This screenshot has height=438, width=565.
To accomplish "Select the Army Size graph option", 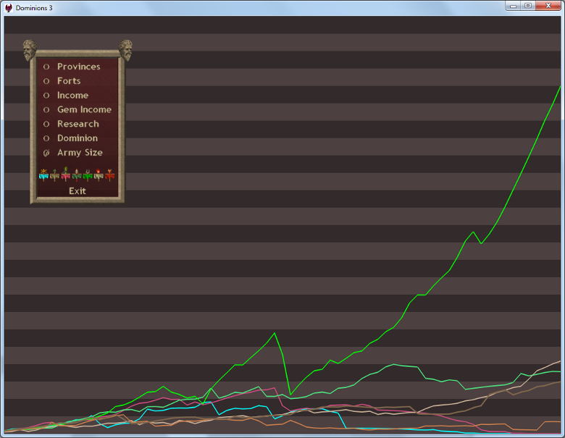I will tap(73, 153).
